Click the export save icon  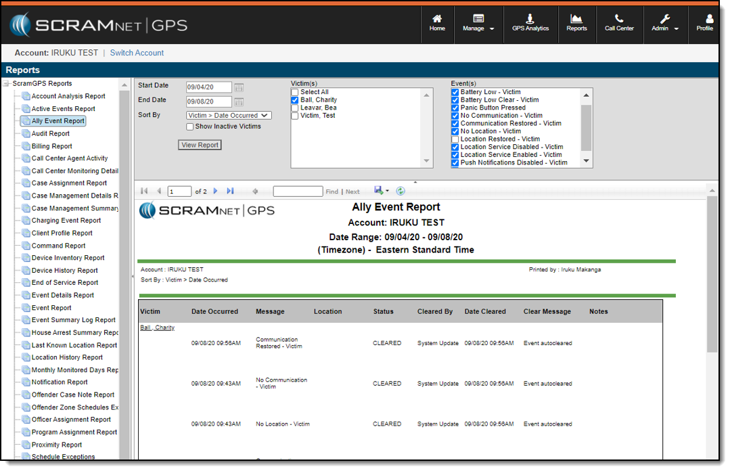tap(378, 192)
